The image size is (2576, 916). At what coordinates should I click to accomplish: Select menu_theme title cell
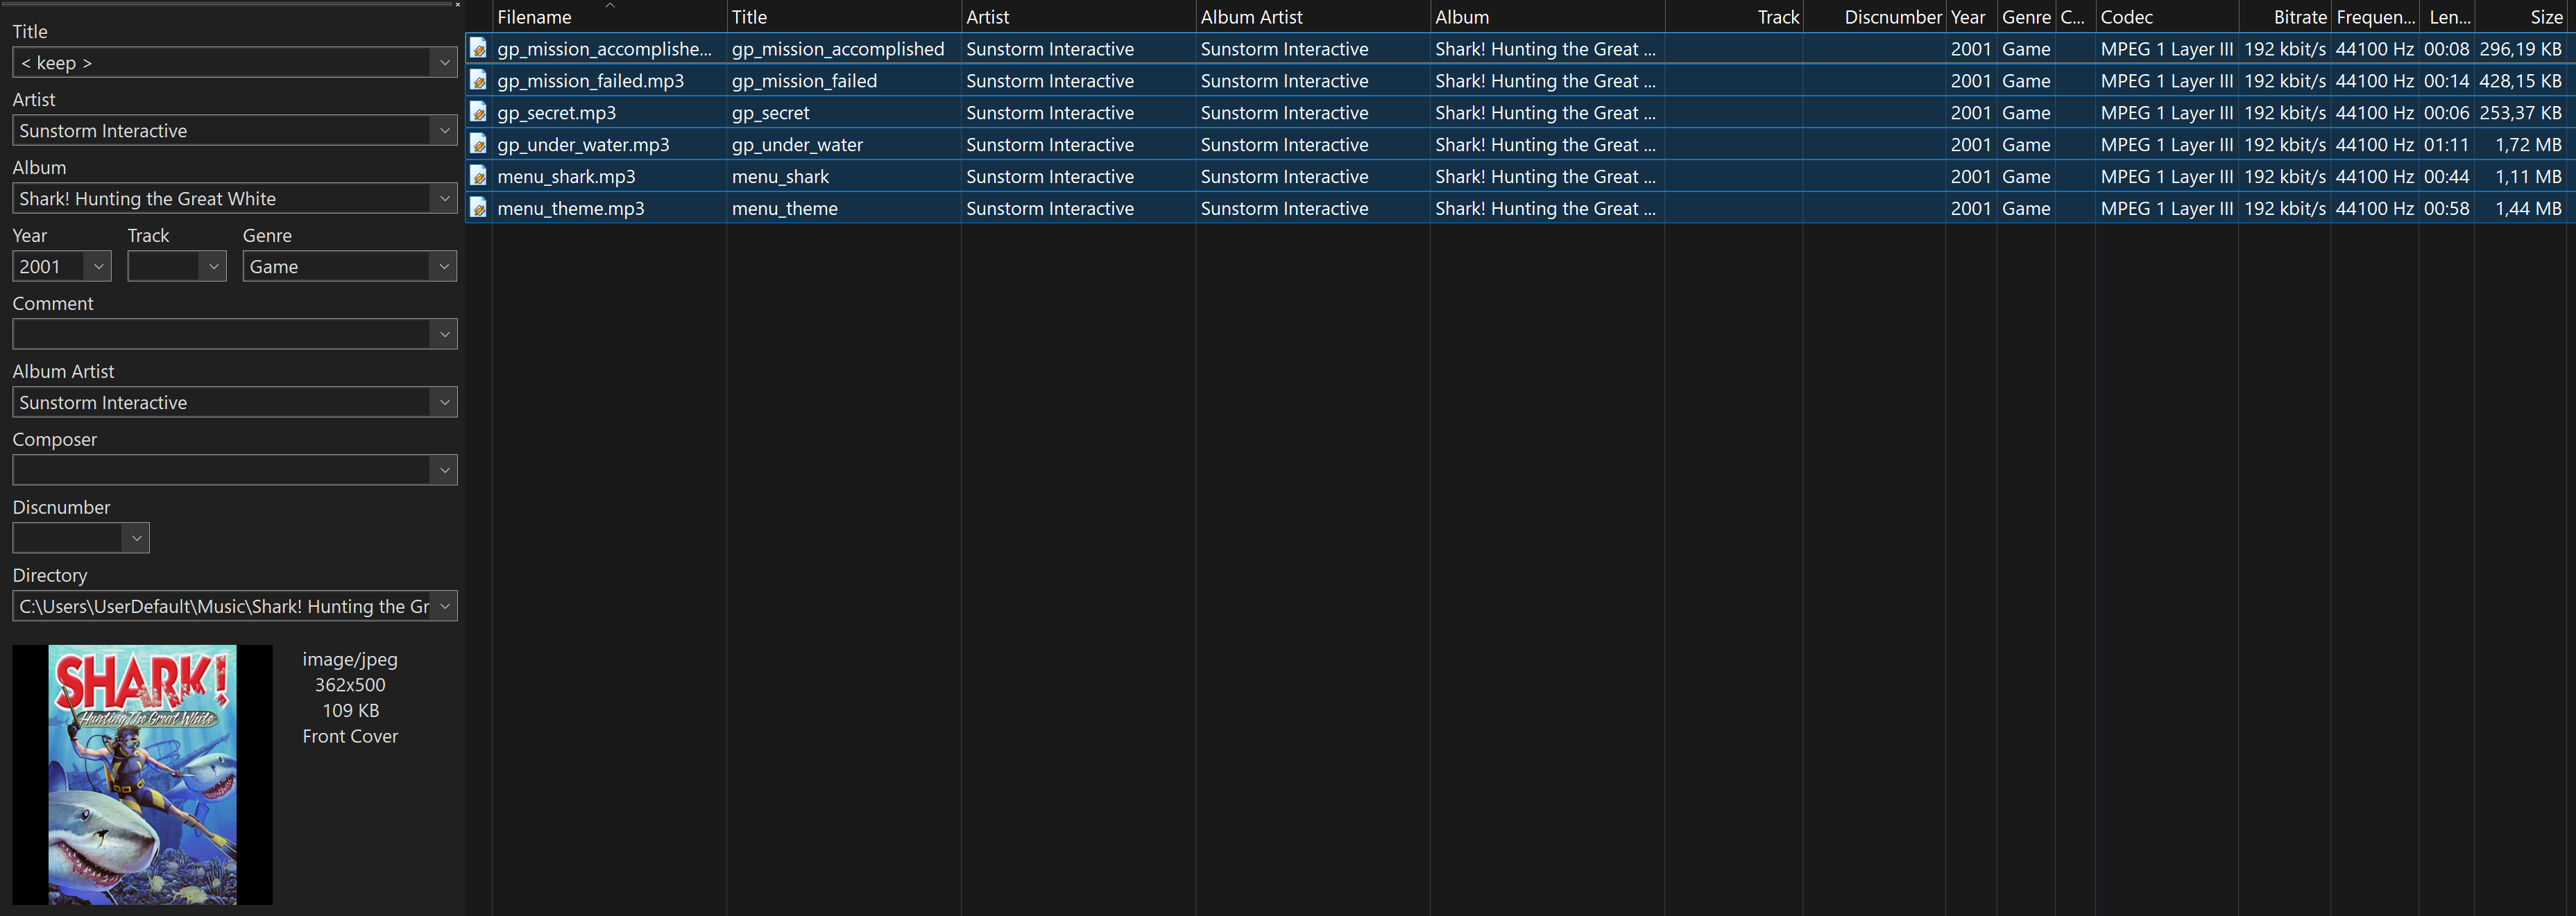[x=784, y=209]
